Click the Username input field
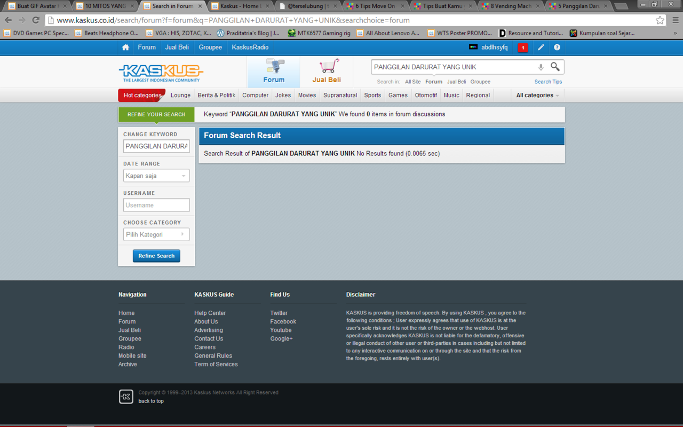Image resolution: width=683 pixels, height=427 pixels. [156, 205]
